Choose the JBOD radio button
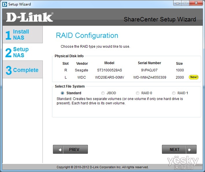The image size is (205, 172). coord(103,93)
